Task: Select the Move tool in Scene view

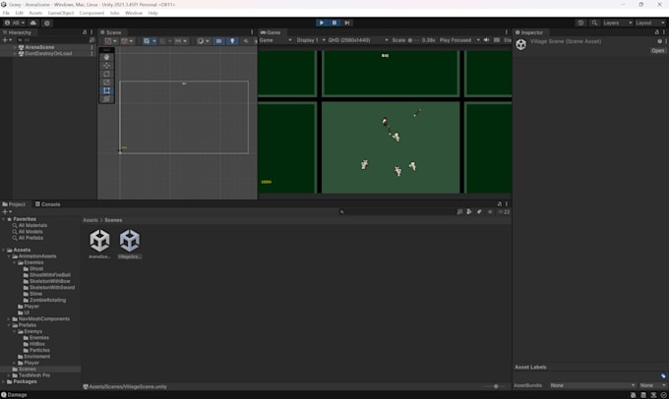Action: pyautogui.click(x=106, y=66)
